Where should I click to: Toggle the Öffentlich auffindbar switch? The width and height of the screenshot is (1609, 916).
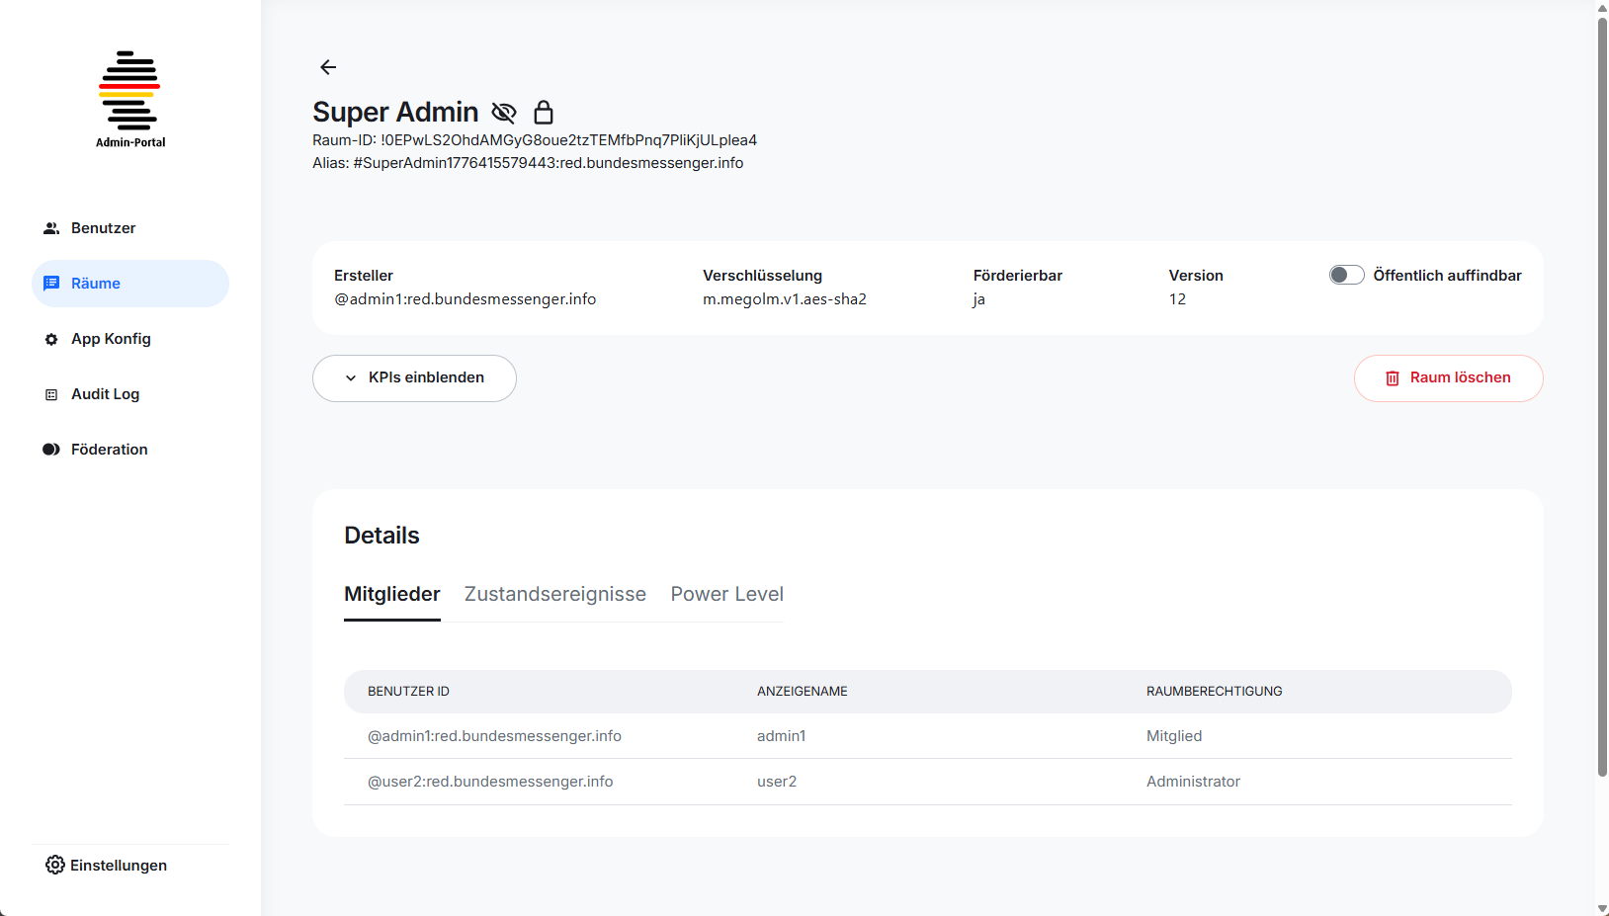point(1346,275)
